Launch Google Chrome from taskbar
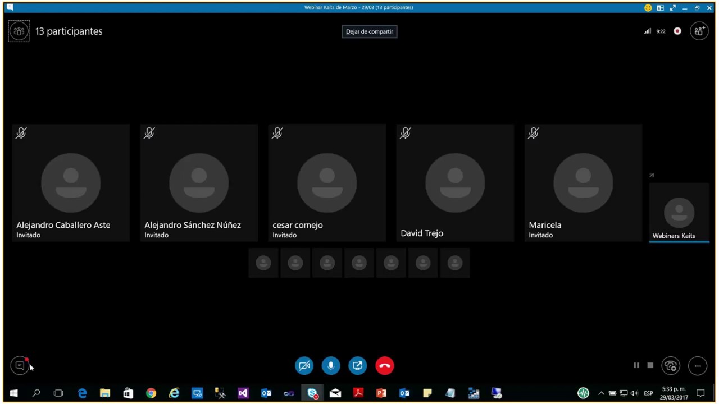Viewport: 719px width, 404px height. coord(151,393)
